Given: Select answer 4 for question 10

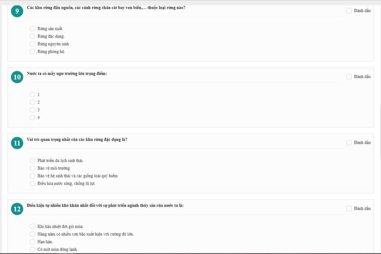Looking at the screenshot, I should coord(32,118).
